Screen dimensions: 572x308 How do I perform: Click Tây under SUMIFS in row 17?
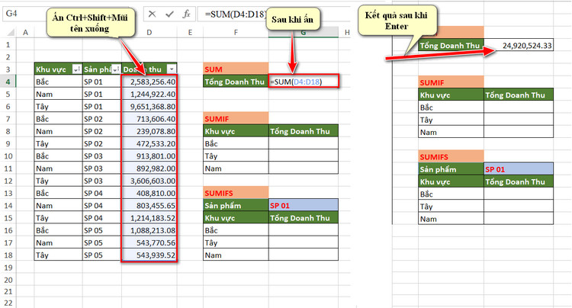236,242
